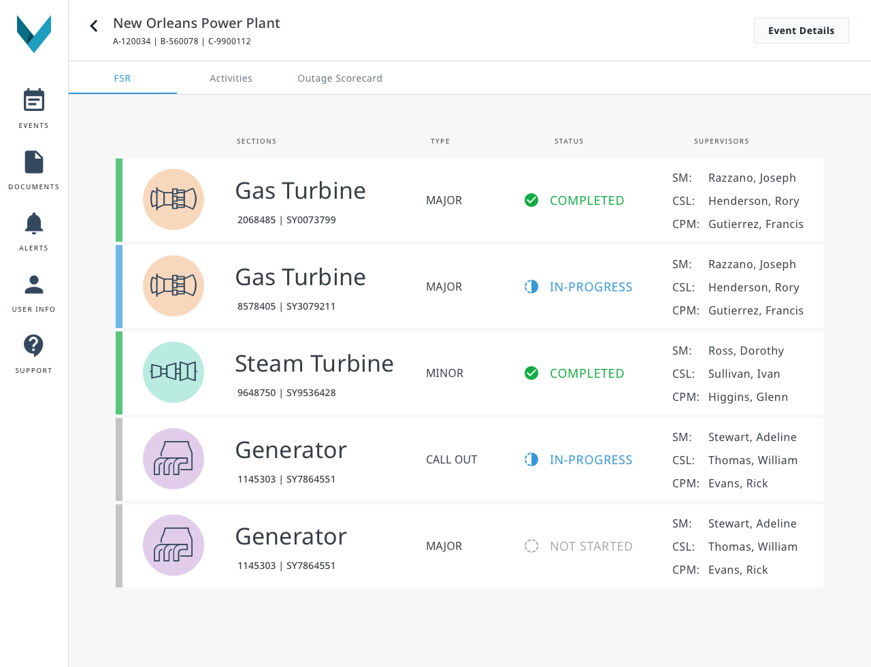Viewport: 871px width, 667px height.
Task: Click the gray status bar on Call Out Generator
Action: 119,459
